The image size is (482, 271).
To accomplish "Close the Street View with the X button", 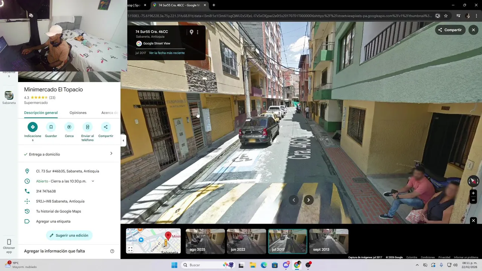I will tap(473, 30).
